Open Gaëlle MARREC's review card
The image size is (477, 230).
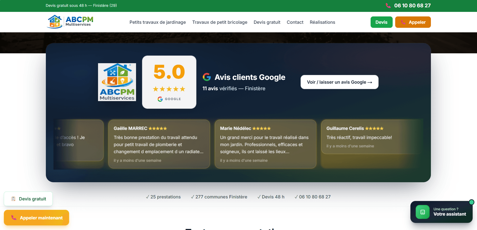159,144
